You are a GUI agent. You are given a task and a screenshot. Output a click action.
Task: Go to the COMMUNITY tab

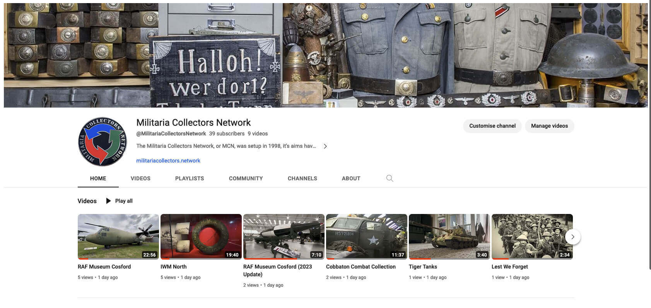[x=246, y=178]
